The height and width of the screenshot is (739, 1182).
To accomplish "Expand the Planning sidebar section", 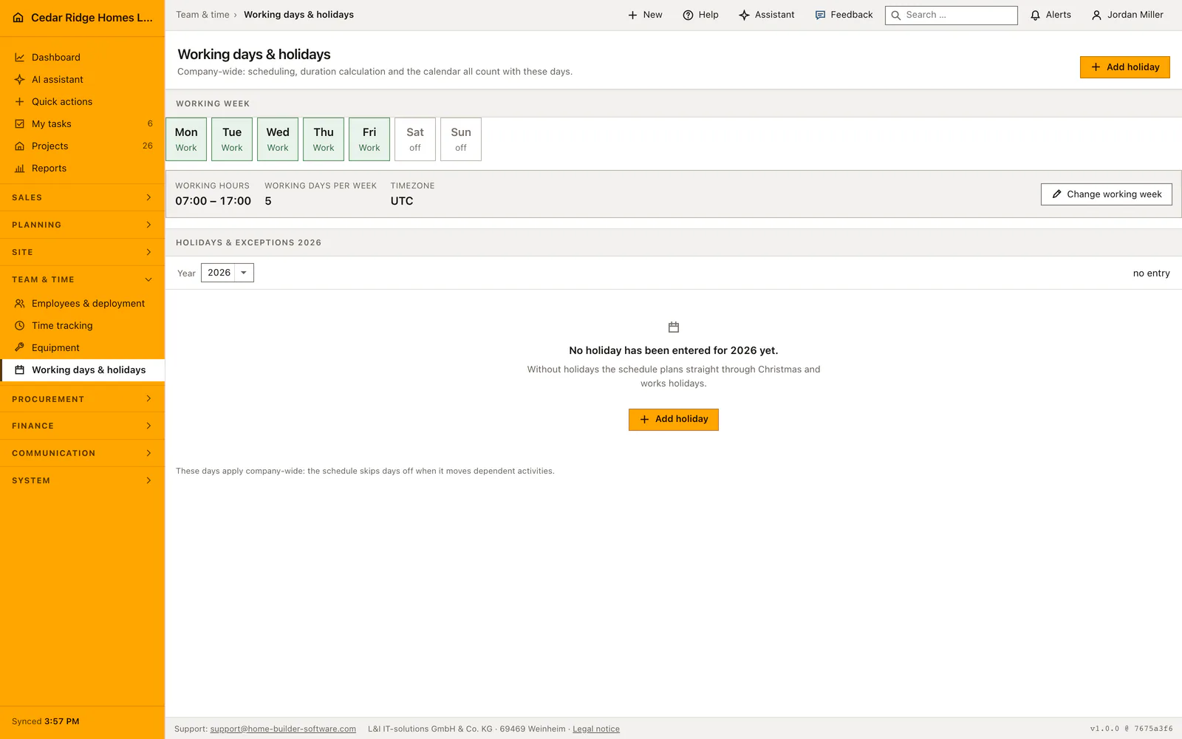I will click(x=82, y=225).
